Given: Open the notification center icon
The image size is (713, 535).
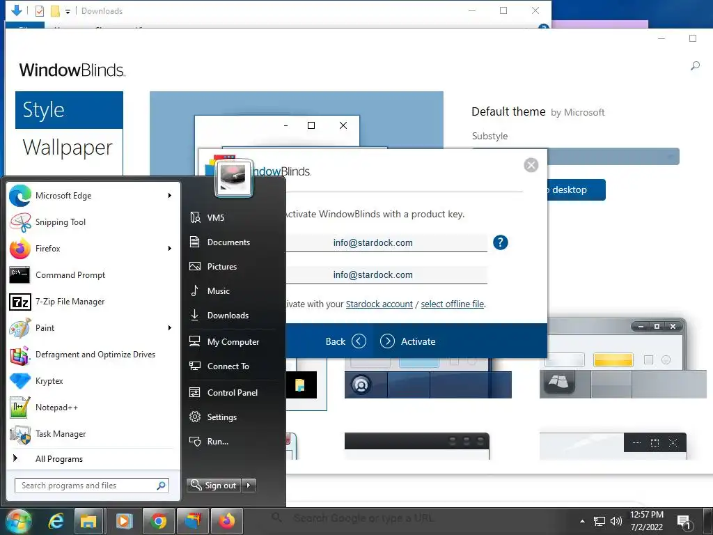Looking at the screenshot, I should 684,522.
